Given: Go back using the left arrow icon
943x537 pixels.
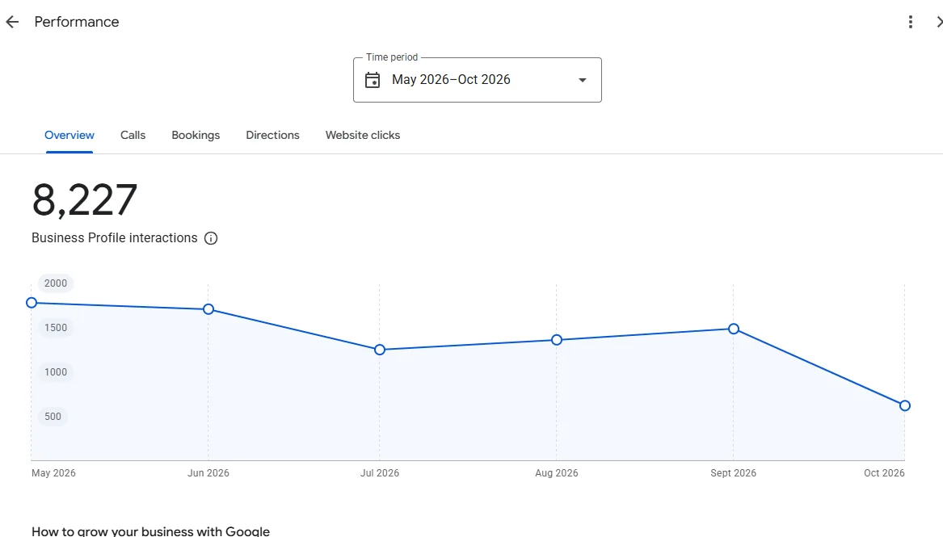Looking at the screenshot, I should pos(12,23).
